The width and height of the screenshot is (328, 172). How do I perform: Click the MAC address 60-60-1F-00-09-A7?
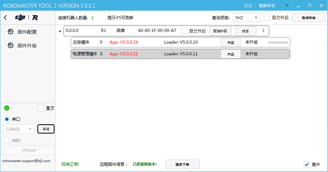click(157, 31)
